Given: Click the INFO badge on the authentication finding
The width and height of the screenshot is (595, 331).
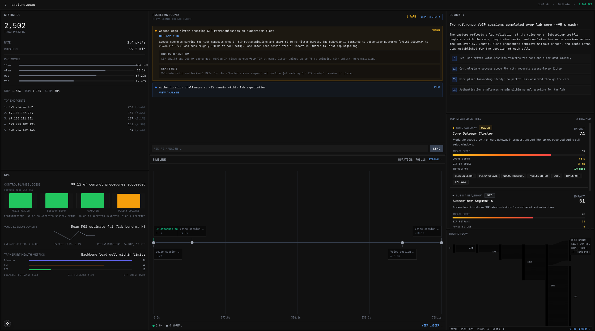Looking at the screenshot, I should click(437, 87).
